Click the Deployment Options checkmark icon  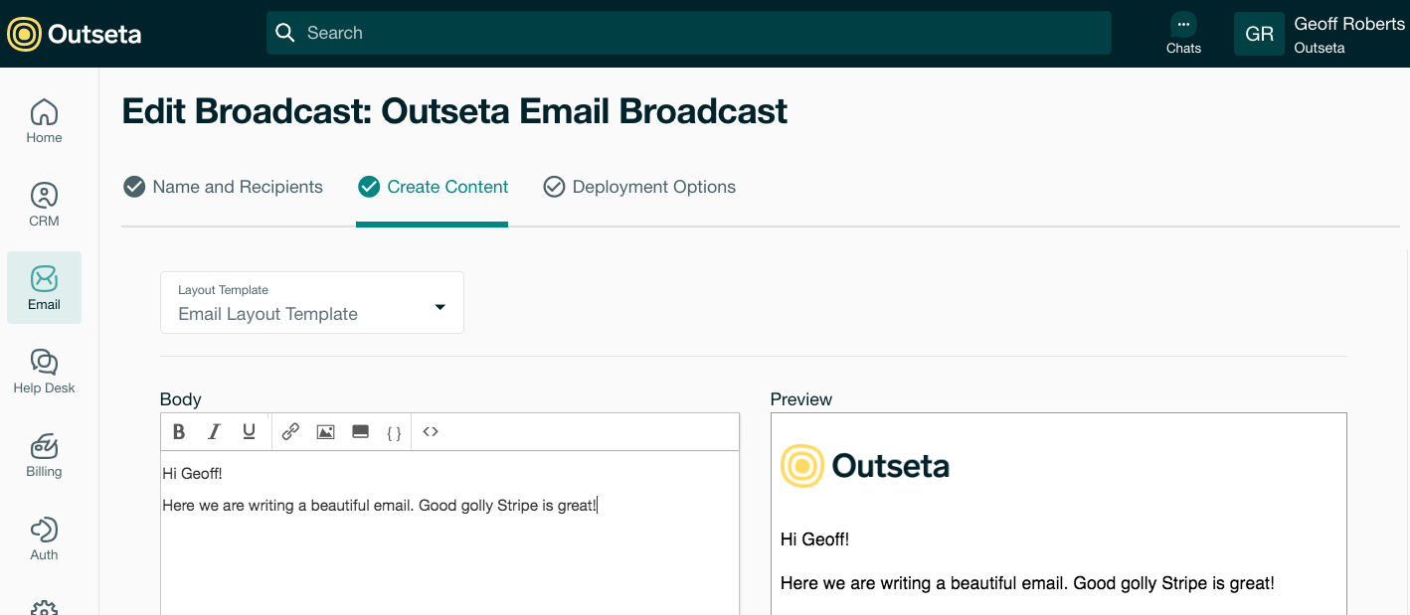click(x=554, y=187)
